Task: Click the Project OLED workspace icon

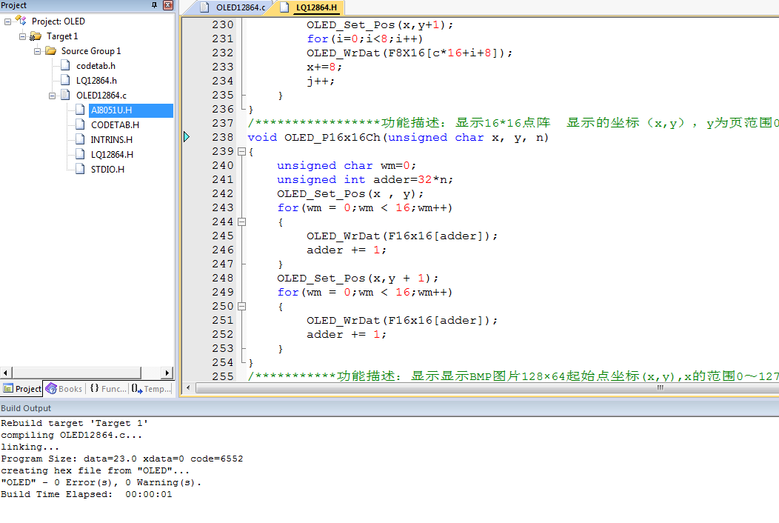Action: (x=21, y=21)
